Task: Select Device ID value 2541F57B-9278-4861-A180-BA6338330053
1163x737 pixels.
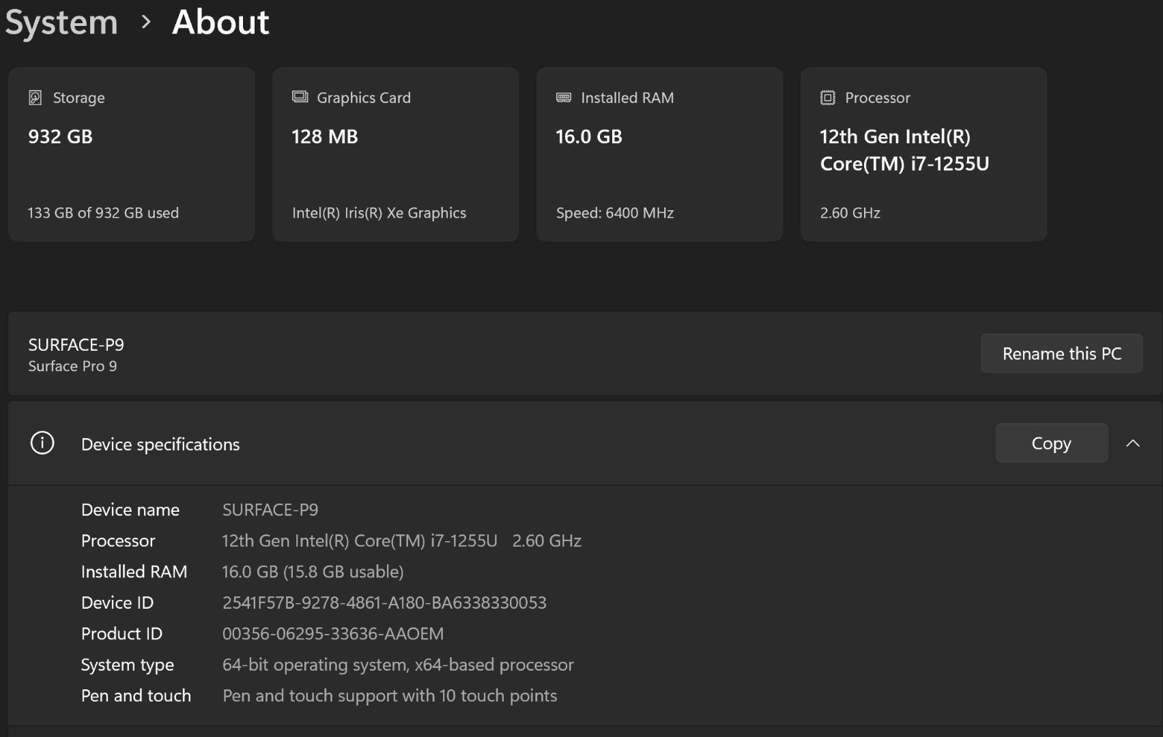Action: tap(384, 603)
